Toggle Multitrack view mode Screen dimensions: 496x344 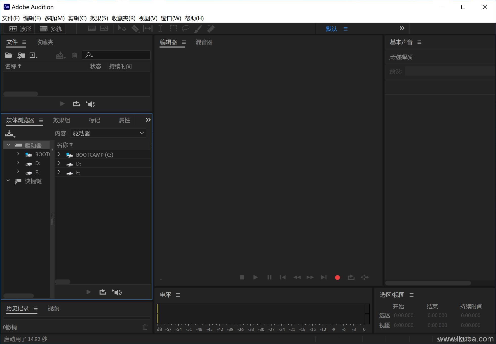(x=51, y=29)
